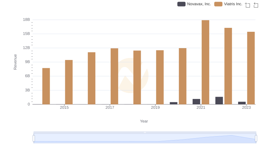
Task: Click the Novavax legend color swatch
Action: pyautogui.click(x=181, y=4)
